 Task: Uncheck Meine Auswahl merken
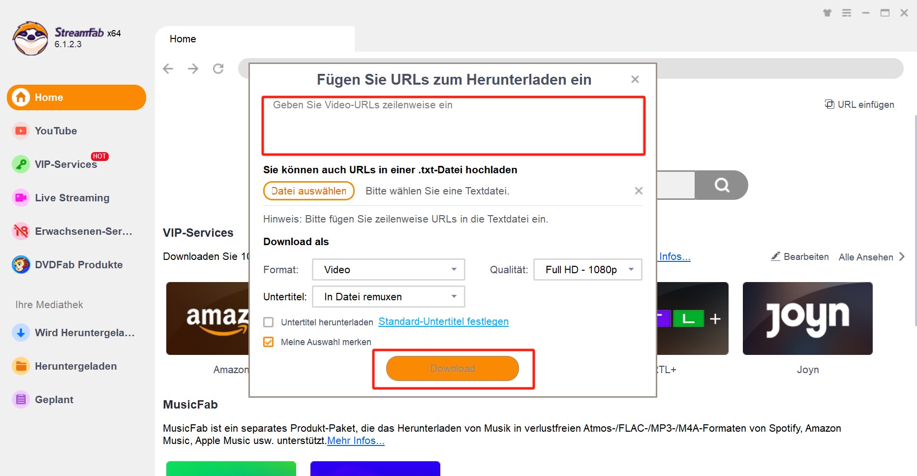[268, 342]
